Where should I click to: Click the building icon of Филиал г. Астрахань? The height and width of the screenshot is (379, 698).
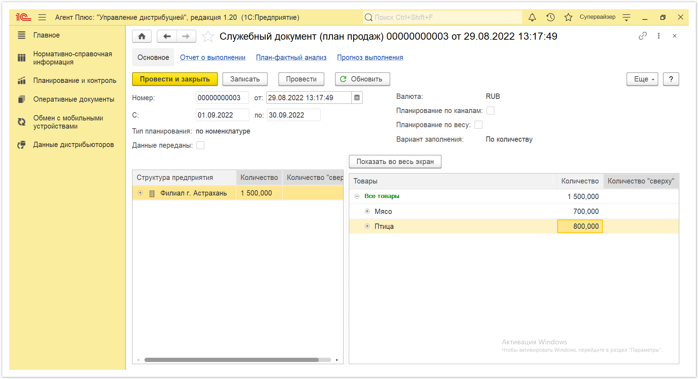pyautogui.click(x=152, y=193)
